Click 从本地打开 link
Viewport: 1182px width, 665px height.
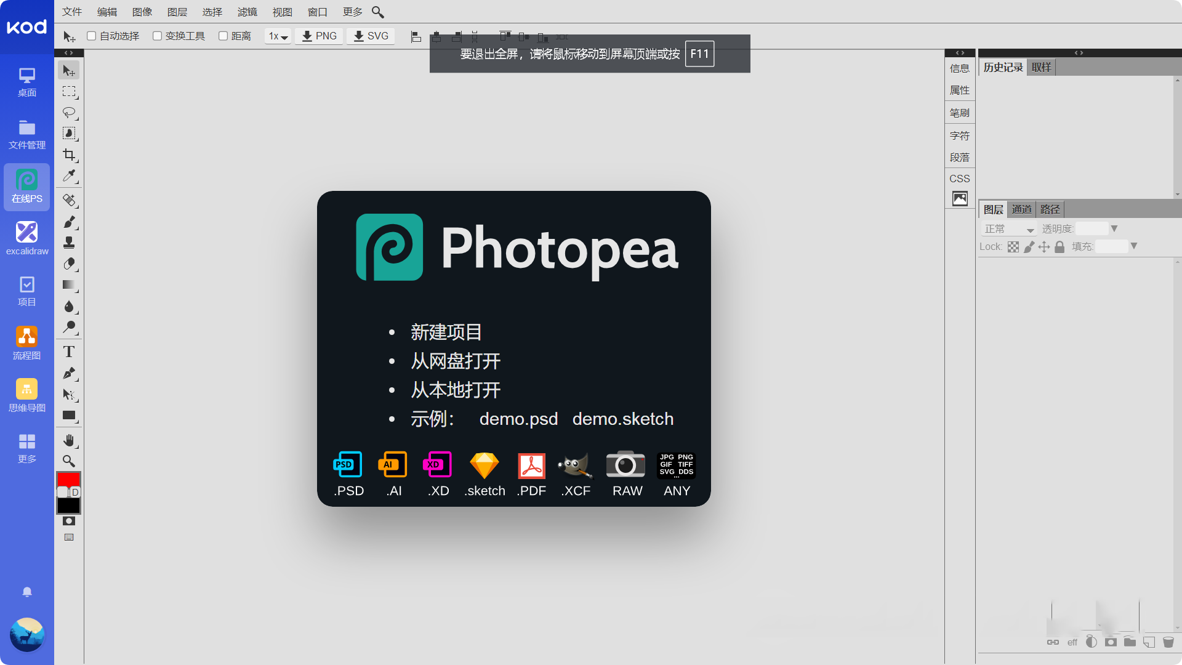tap(456, 390)
